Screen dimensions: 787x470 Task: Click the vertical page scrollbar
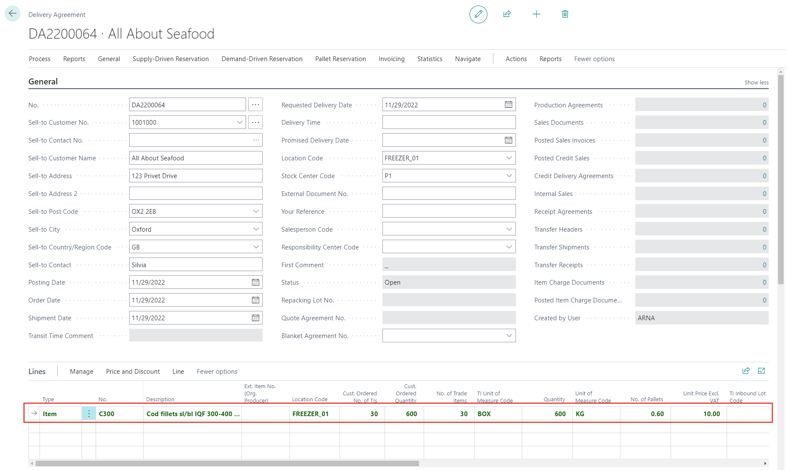pyautogui.click(x=781, y=180)
